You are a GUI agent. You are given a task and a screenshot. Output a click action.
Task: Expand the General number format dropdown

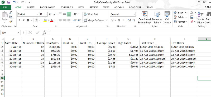click(134, 14)
